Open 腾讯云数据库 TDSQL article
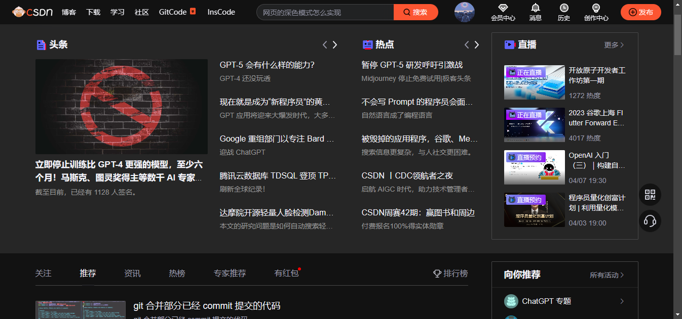The height and width of the screenshot is (319, 682). click(x=278, y=176)
